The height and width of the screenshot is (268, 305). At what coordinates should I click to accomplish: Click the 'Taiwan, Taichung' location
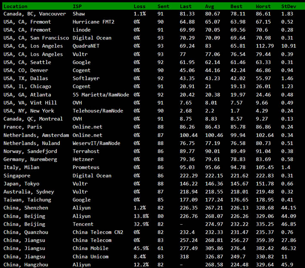[27, 200]
